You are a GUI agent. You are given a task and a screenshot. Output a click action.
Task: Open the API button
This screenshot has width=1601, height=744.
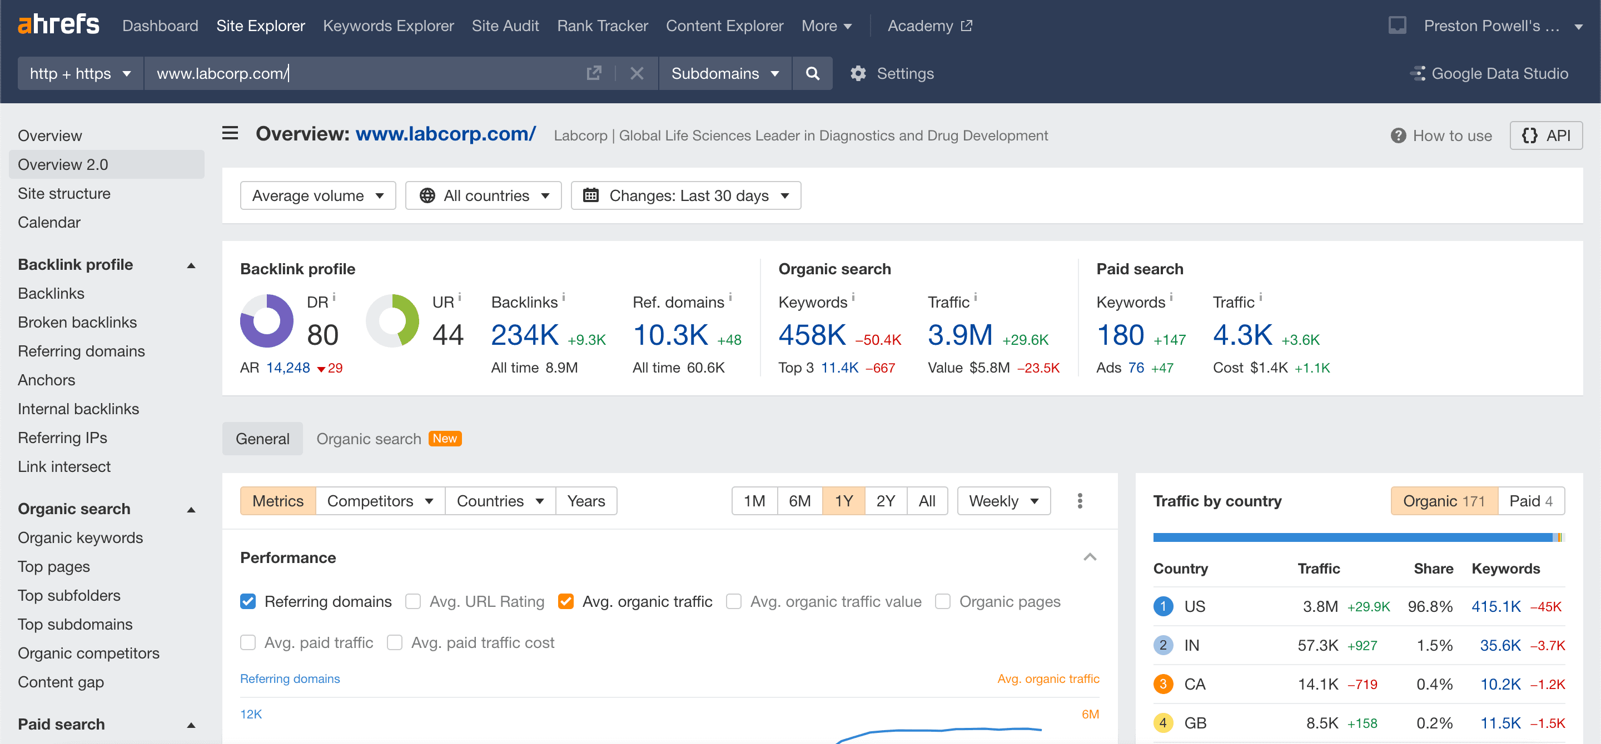point(1545,135)
